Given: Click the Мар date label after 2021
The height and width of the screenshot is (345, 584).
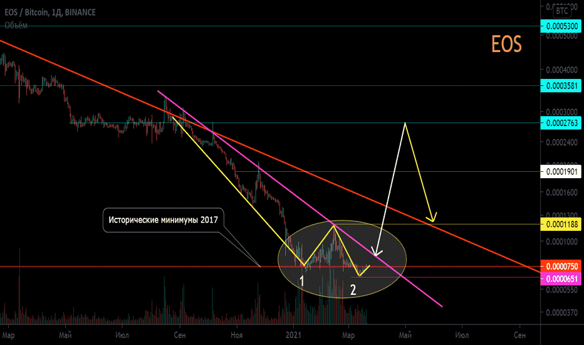Looking at the screenshot, I should [x=348, y=335].
